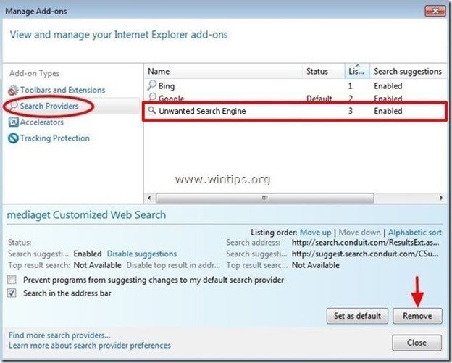Click Enabled cell in Unwanted Search Engine row
The image size is (452, 363).
[388, 111]
